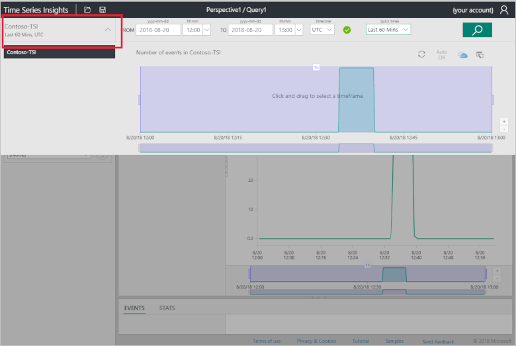
Task: Edit the TO date field
Action: 250,30
